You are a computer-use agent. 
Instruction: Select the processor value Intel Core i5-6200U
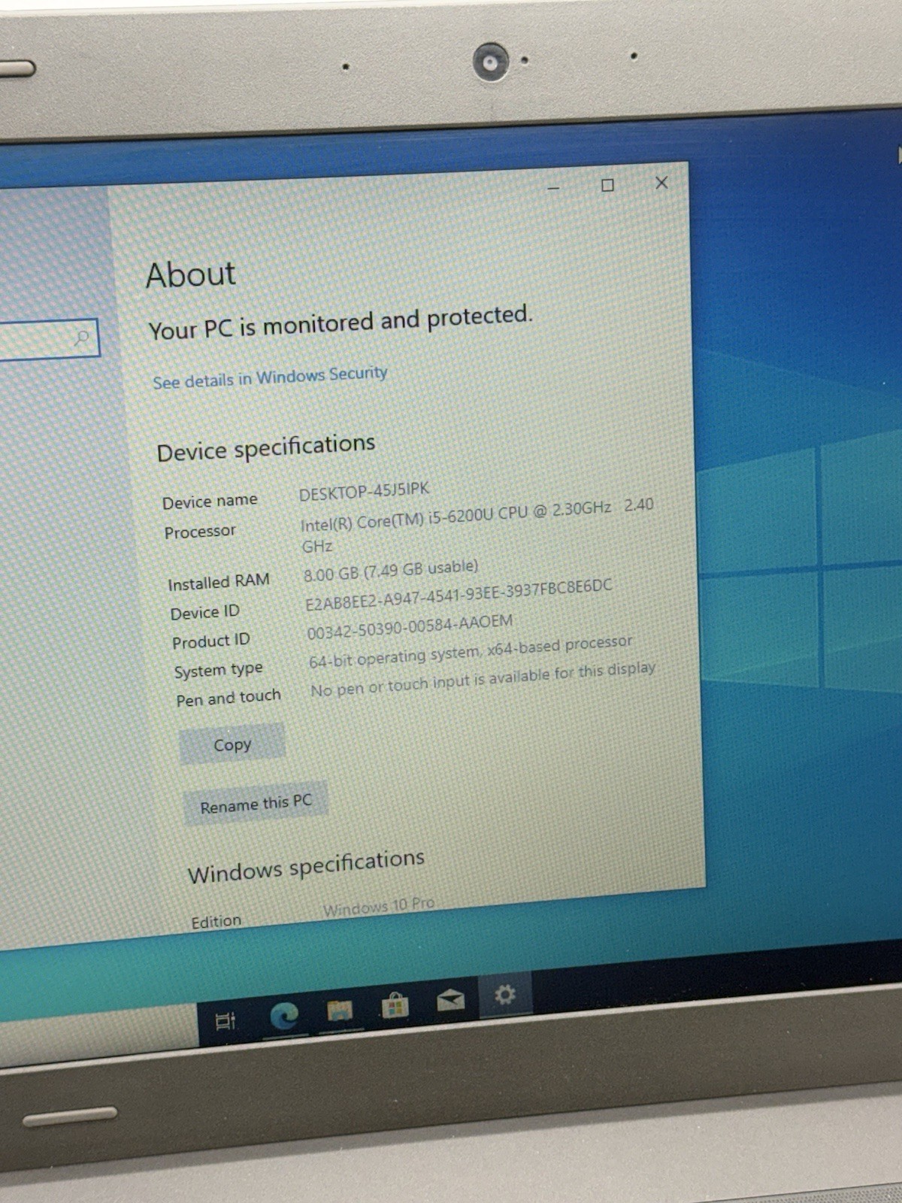coord(477,525)
